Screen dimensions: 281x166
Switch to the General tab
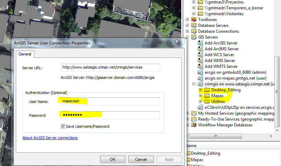click(x=25, y=54)
